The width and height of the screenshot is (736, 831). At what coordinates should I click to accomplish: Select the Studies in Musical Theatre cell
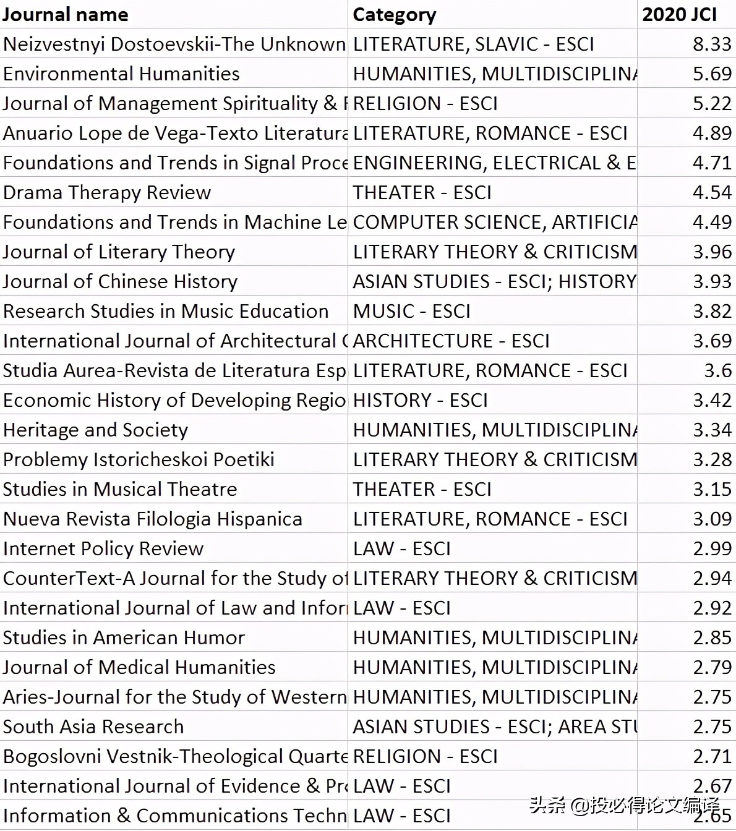(120, 490)
